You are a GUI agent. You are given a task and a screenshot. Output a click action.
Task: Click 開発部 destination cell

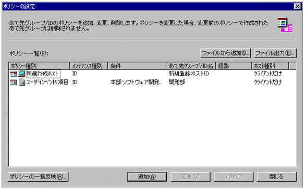coord(177,82)
